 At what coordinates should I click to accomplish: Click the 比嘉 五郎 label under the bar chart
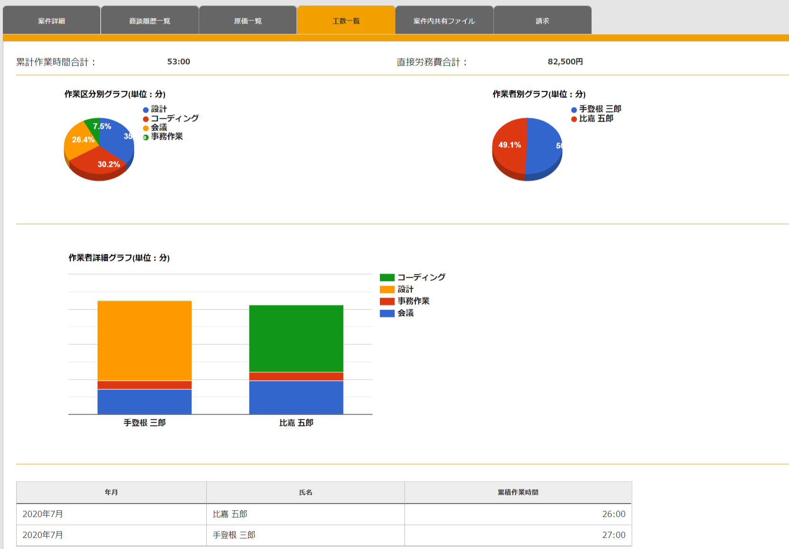[296, 423]
